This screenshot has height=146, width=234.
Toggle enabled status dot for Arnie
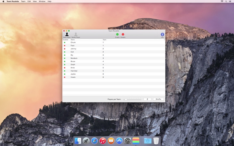click(x=65, y=68)
